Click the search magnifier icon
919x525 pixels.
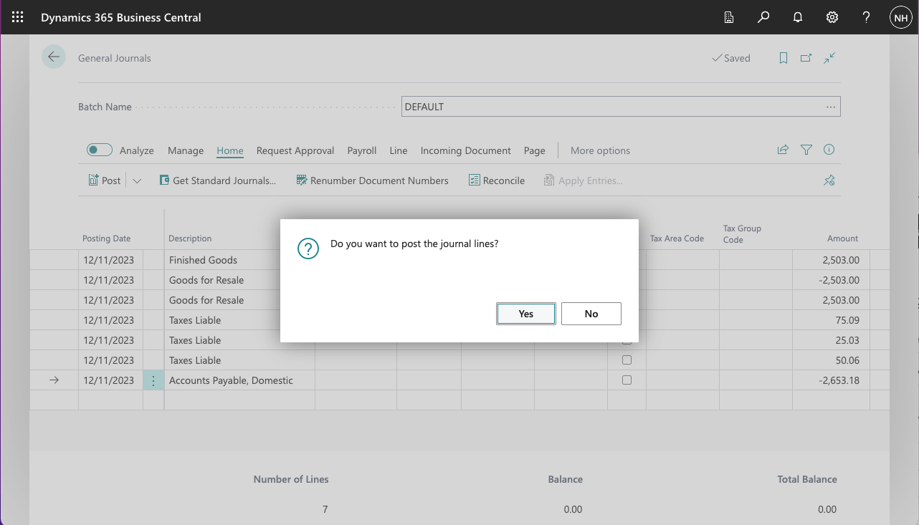pyautogui.click(x=763, y=17)
